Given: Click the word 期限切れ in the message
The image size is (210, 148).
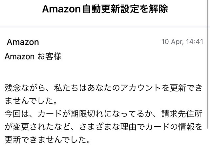Looking at the screenshot, I should click(x=87, y=114).
